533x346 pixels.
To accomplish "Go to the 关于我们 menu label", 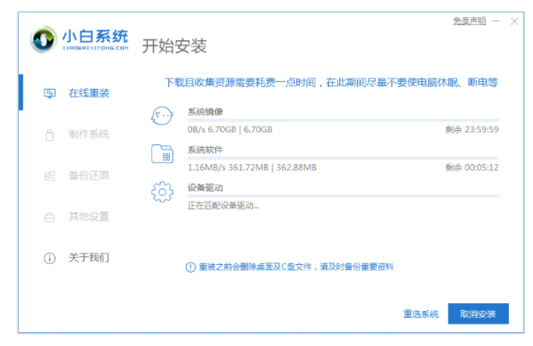I will click(89, 258).
